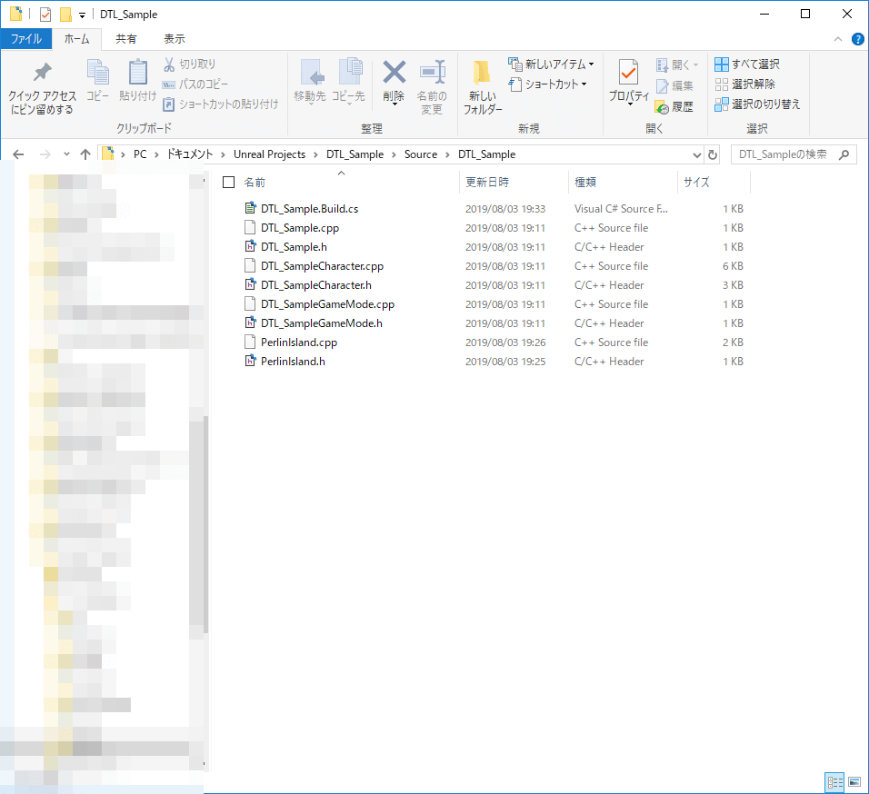Expand the New Item (新しいアイテム) dropdown
The image size is (869, 794).
tap(591, 65)
